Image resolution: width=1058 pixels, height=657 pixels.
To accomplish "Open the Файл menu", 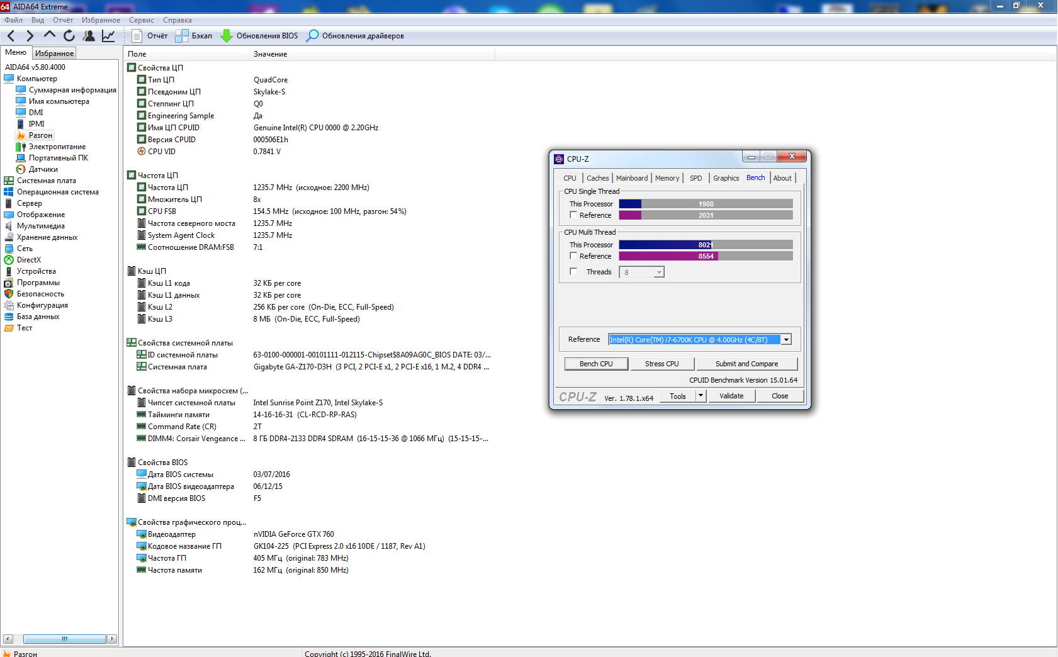I will click(13, 20).
